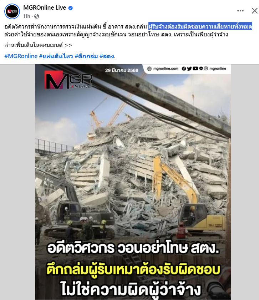Click the verified badge next to MGROnline Live

point(71,8)
